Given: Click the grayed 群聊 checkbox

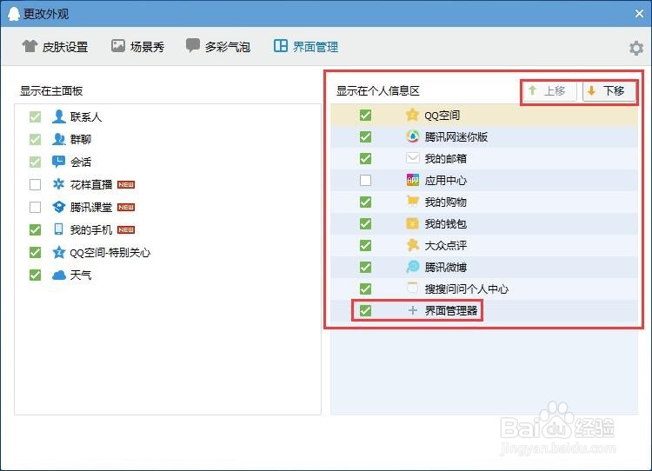Looking at the screenshot, I should [x=36, y=139].
